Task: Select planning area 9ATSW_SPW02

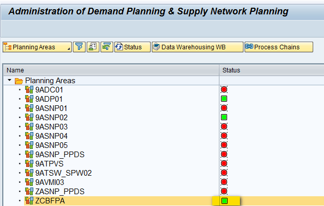Action: click(64, 173)
